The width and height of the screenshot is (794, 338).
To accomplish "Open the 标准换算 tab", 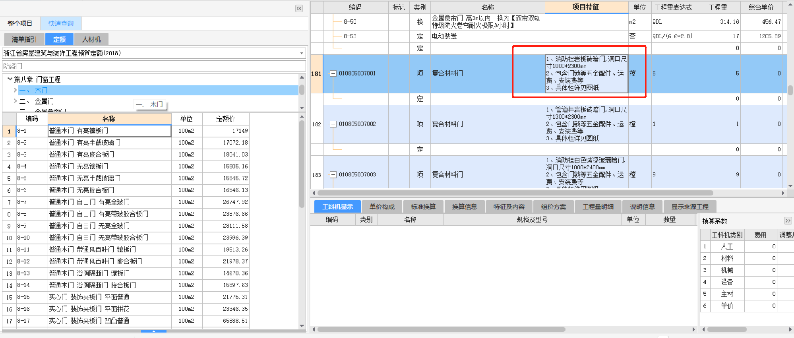I will 423,207.
